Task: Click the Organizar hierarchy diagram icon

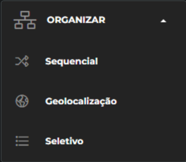Action: (25, 20)
